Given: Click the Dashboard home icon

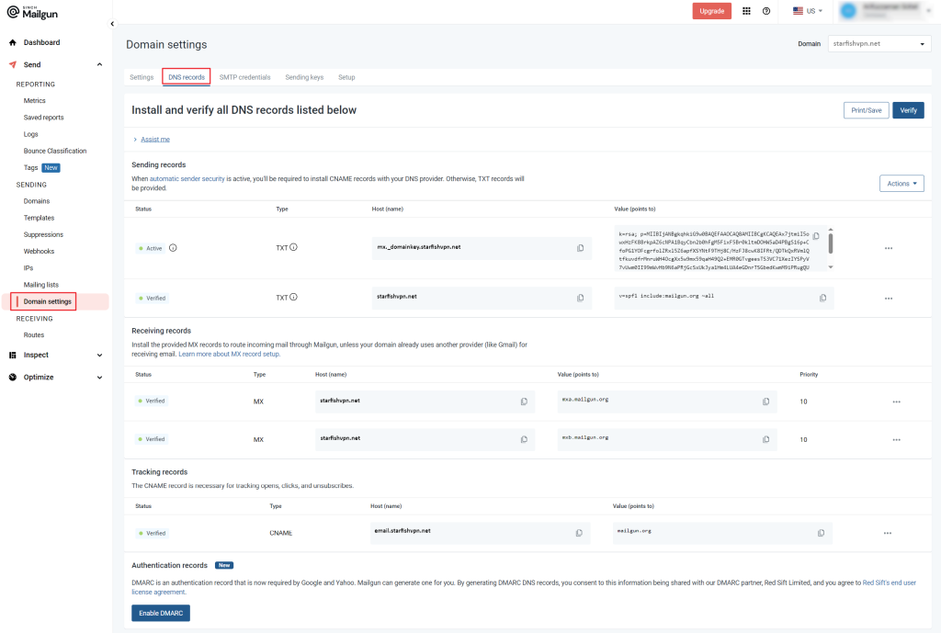Looking at the screenshot, I should [x=13, y=42].
